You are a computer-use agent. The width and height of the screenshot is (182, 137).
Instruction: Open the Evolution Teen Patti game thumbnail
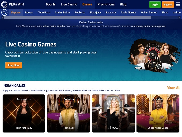(69, 113)
